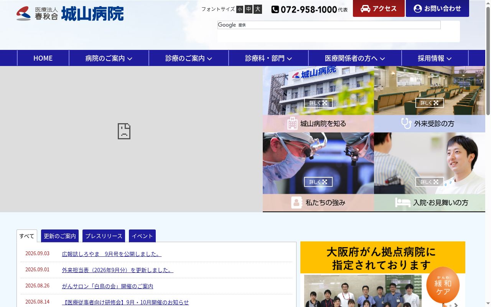Expand the 診療科・部門 menu
This screenshot has width=491, height=307.
click(269, 58)
